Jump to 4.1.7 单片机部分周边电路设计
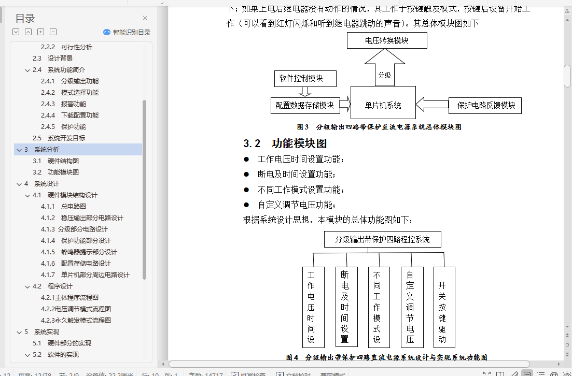The width and height of the screenshot is (572, 376). [x=85, y=274]
